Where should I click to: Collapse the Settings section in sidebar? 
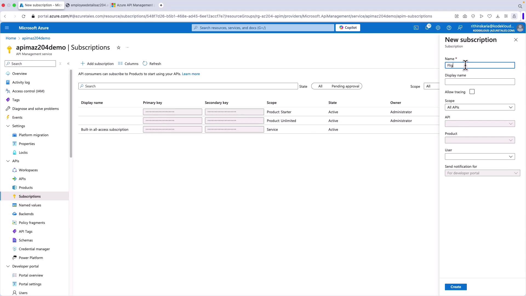[8, 126]
